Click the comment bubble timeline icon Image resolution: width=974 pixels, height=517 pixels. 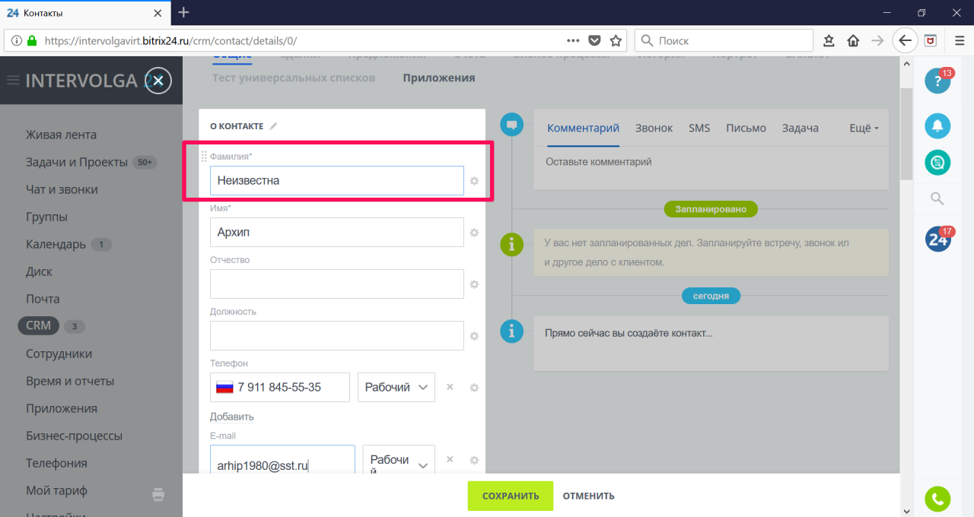coord(512,125)
